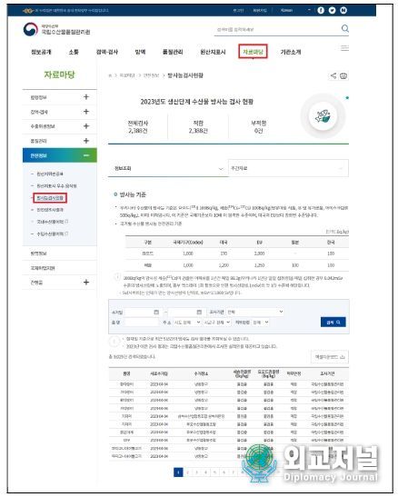Click the header search input field

pyautogui.click(x=276, y=29)
